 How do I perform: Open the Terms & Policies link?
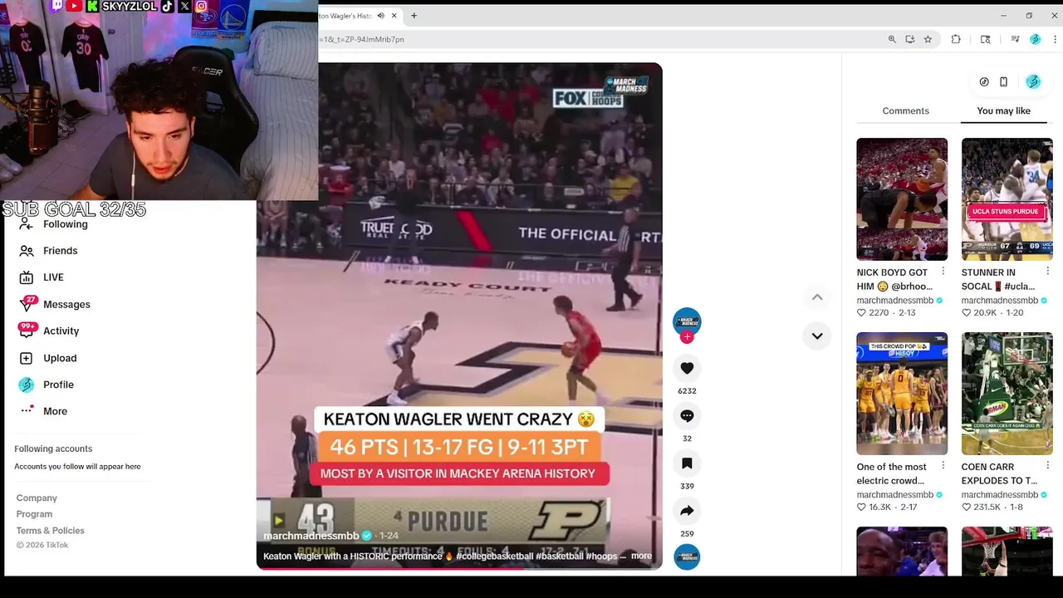pyautogui.click(x=50, y=531)
